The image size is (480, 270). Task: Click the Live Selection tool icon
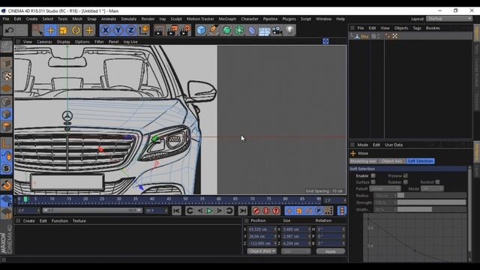pyautogui.click(x=37, y=30)
